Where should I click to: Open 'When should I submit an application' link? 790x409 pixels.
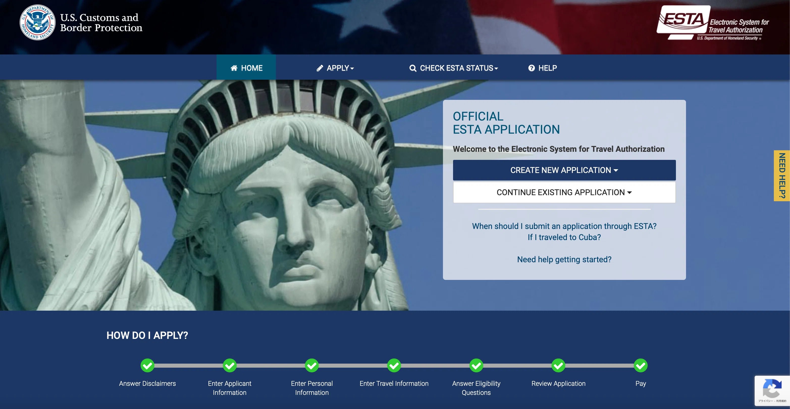coord(564,226)
